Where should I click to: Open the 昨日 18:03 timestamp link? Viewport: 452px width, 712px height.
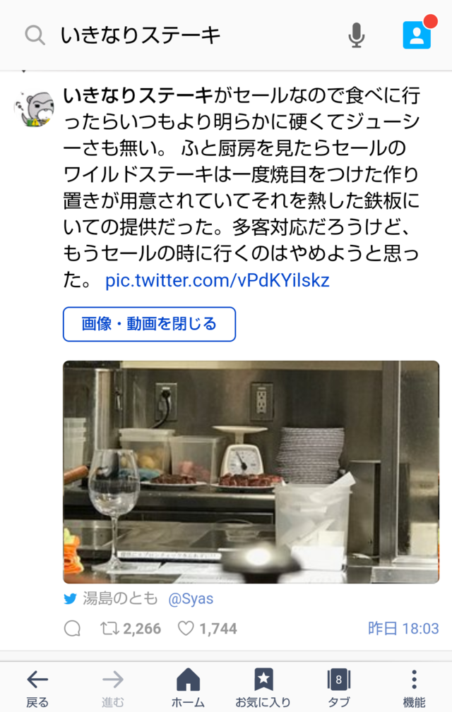click(x=403, y=629)
